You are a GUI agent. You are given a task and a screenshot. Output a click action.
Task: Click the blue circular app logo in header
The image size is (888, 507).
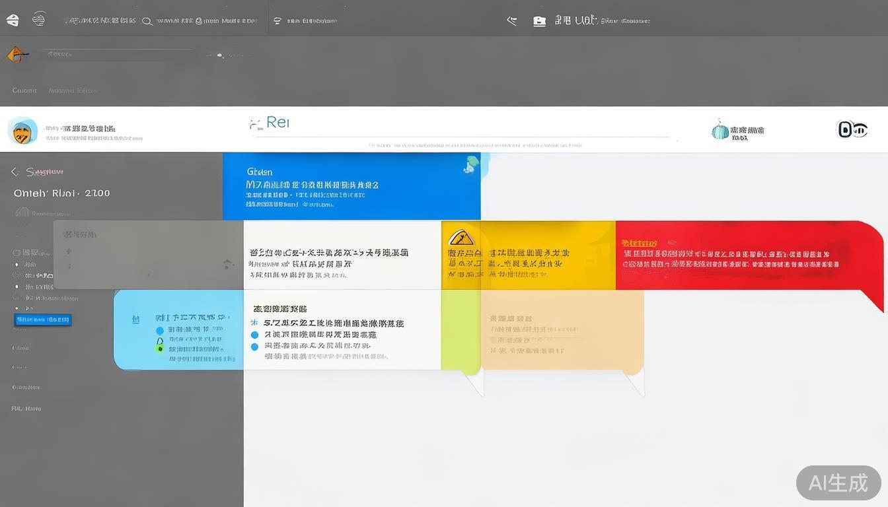point(22,131)
